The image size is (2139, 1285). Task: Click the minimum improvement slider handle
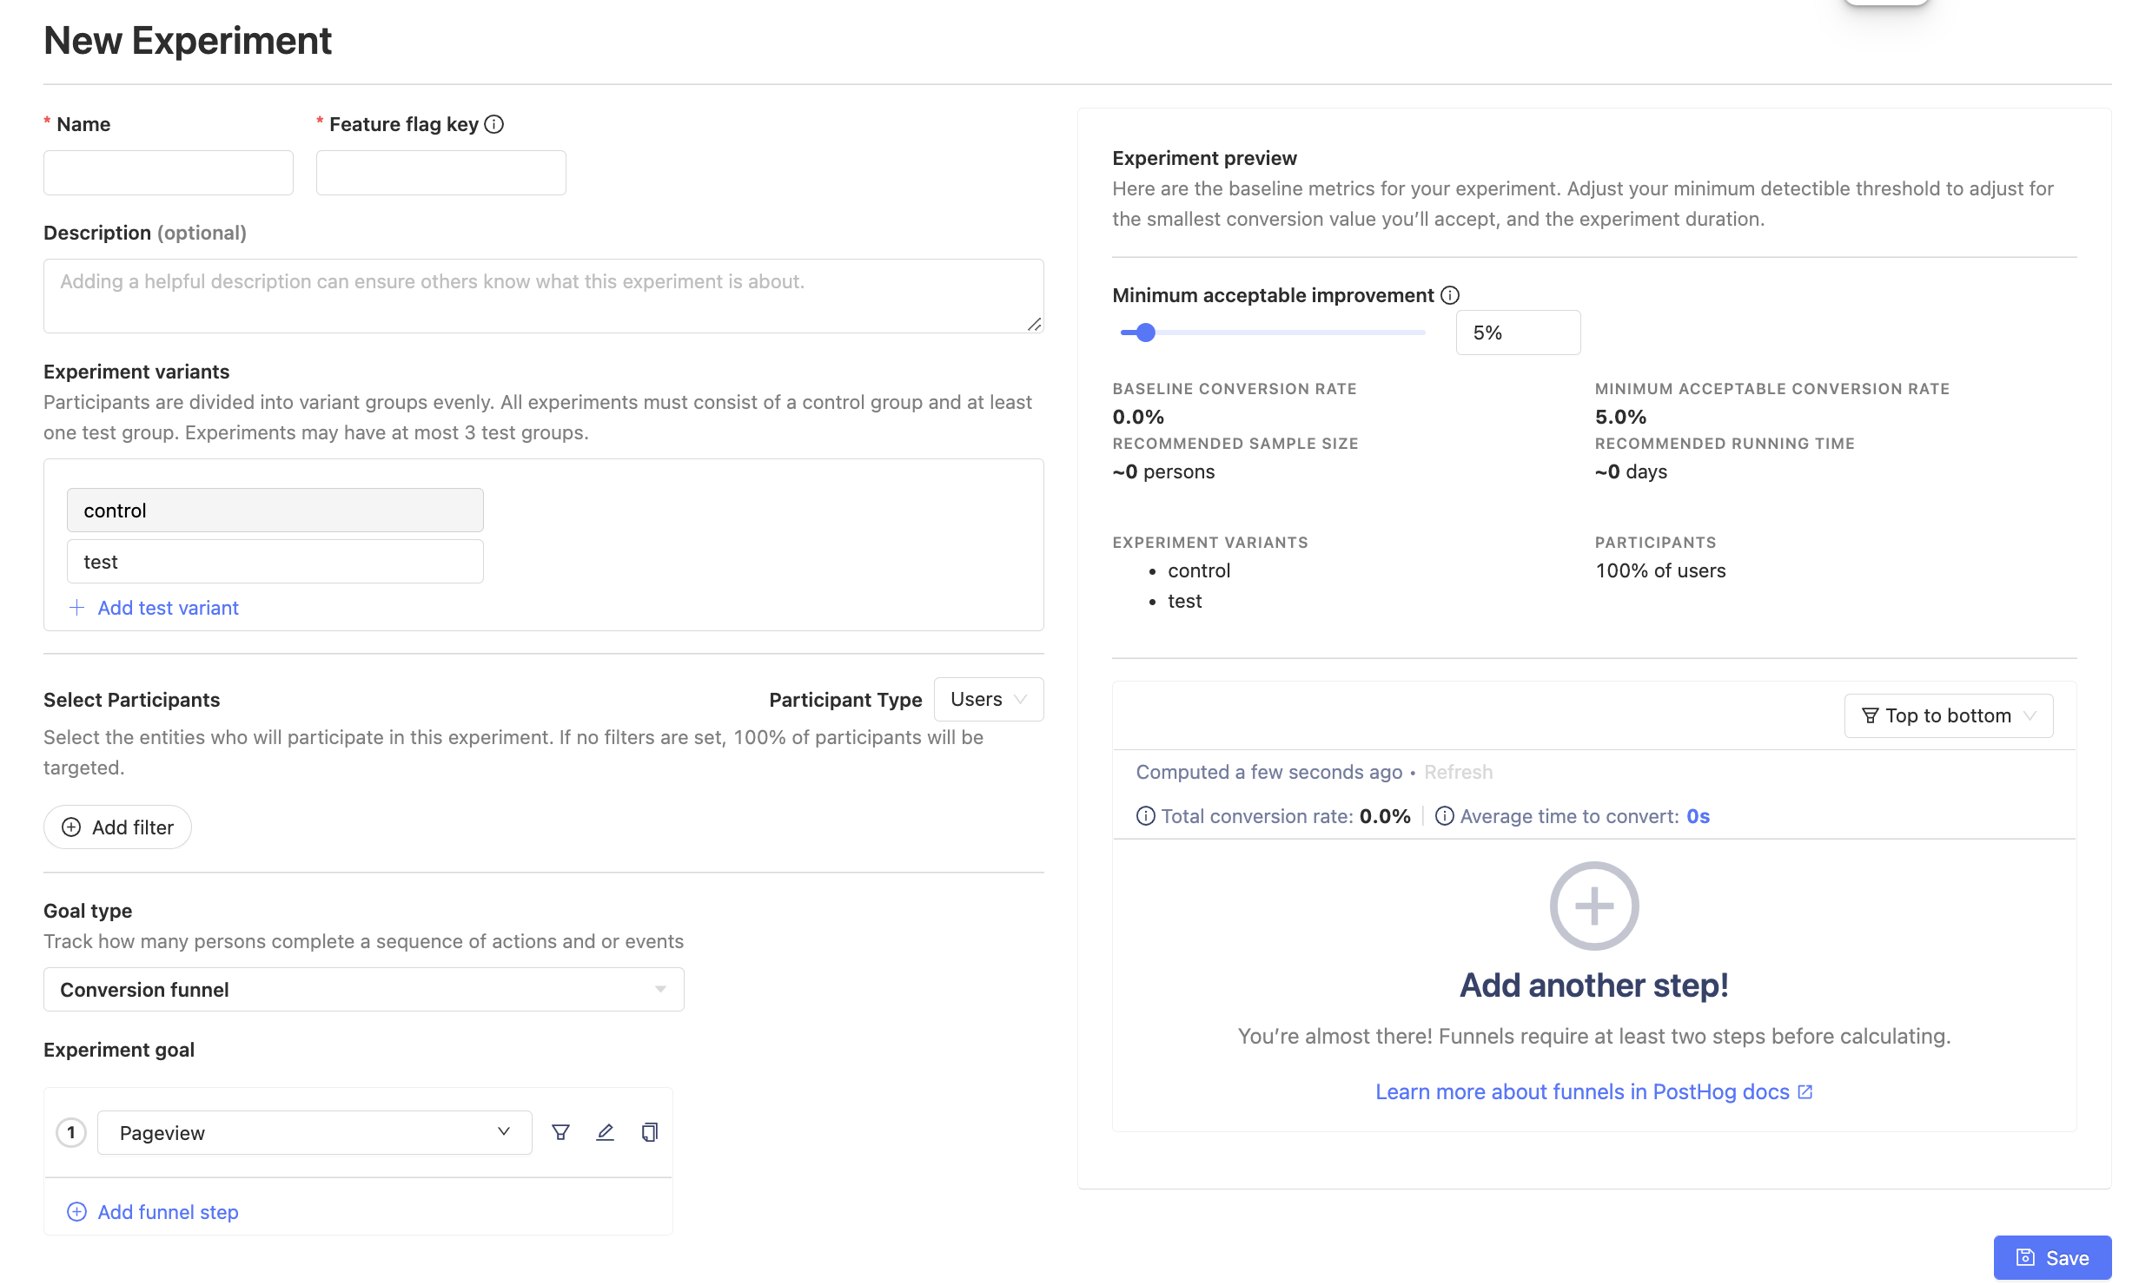[x=1145, y=333]
